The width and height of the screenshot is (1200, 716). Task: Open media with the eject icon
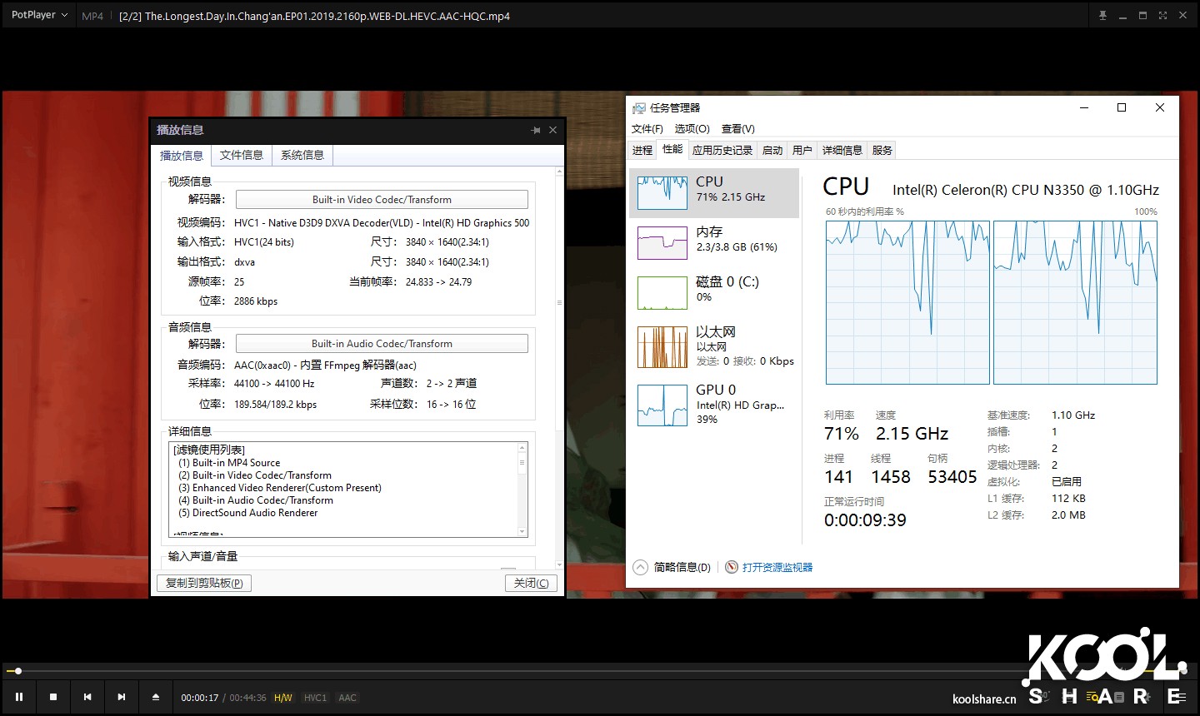[x=155, y=697]
